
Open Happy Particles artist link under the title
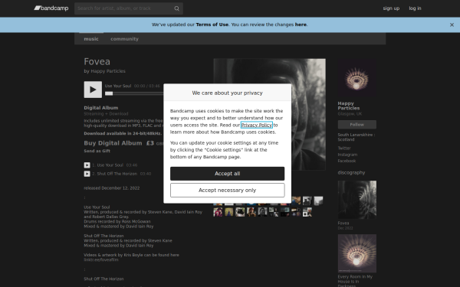(x=108, y=71)
